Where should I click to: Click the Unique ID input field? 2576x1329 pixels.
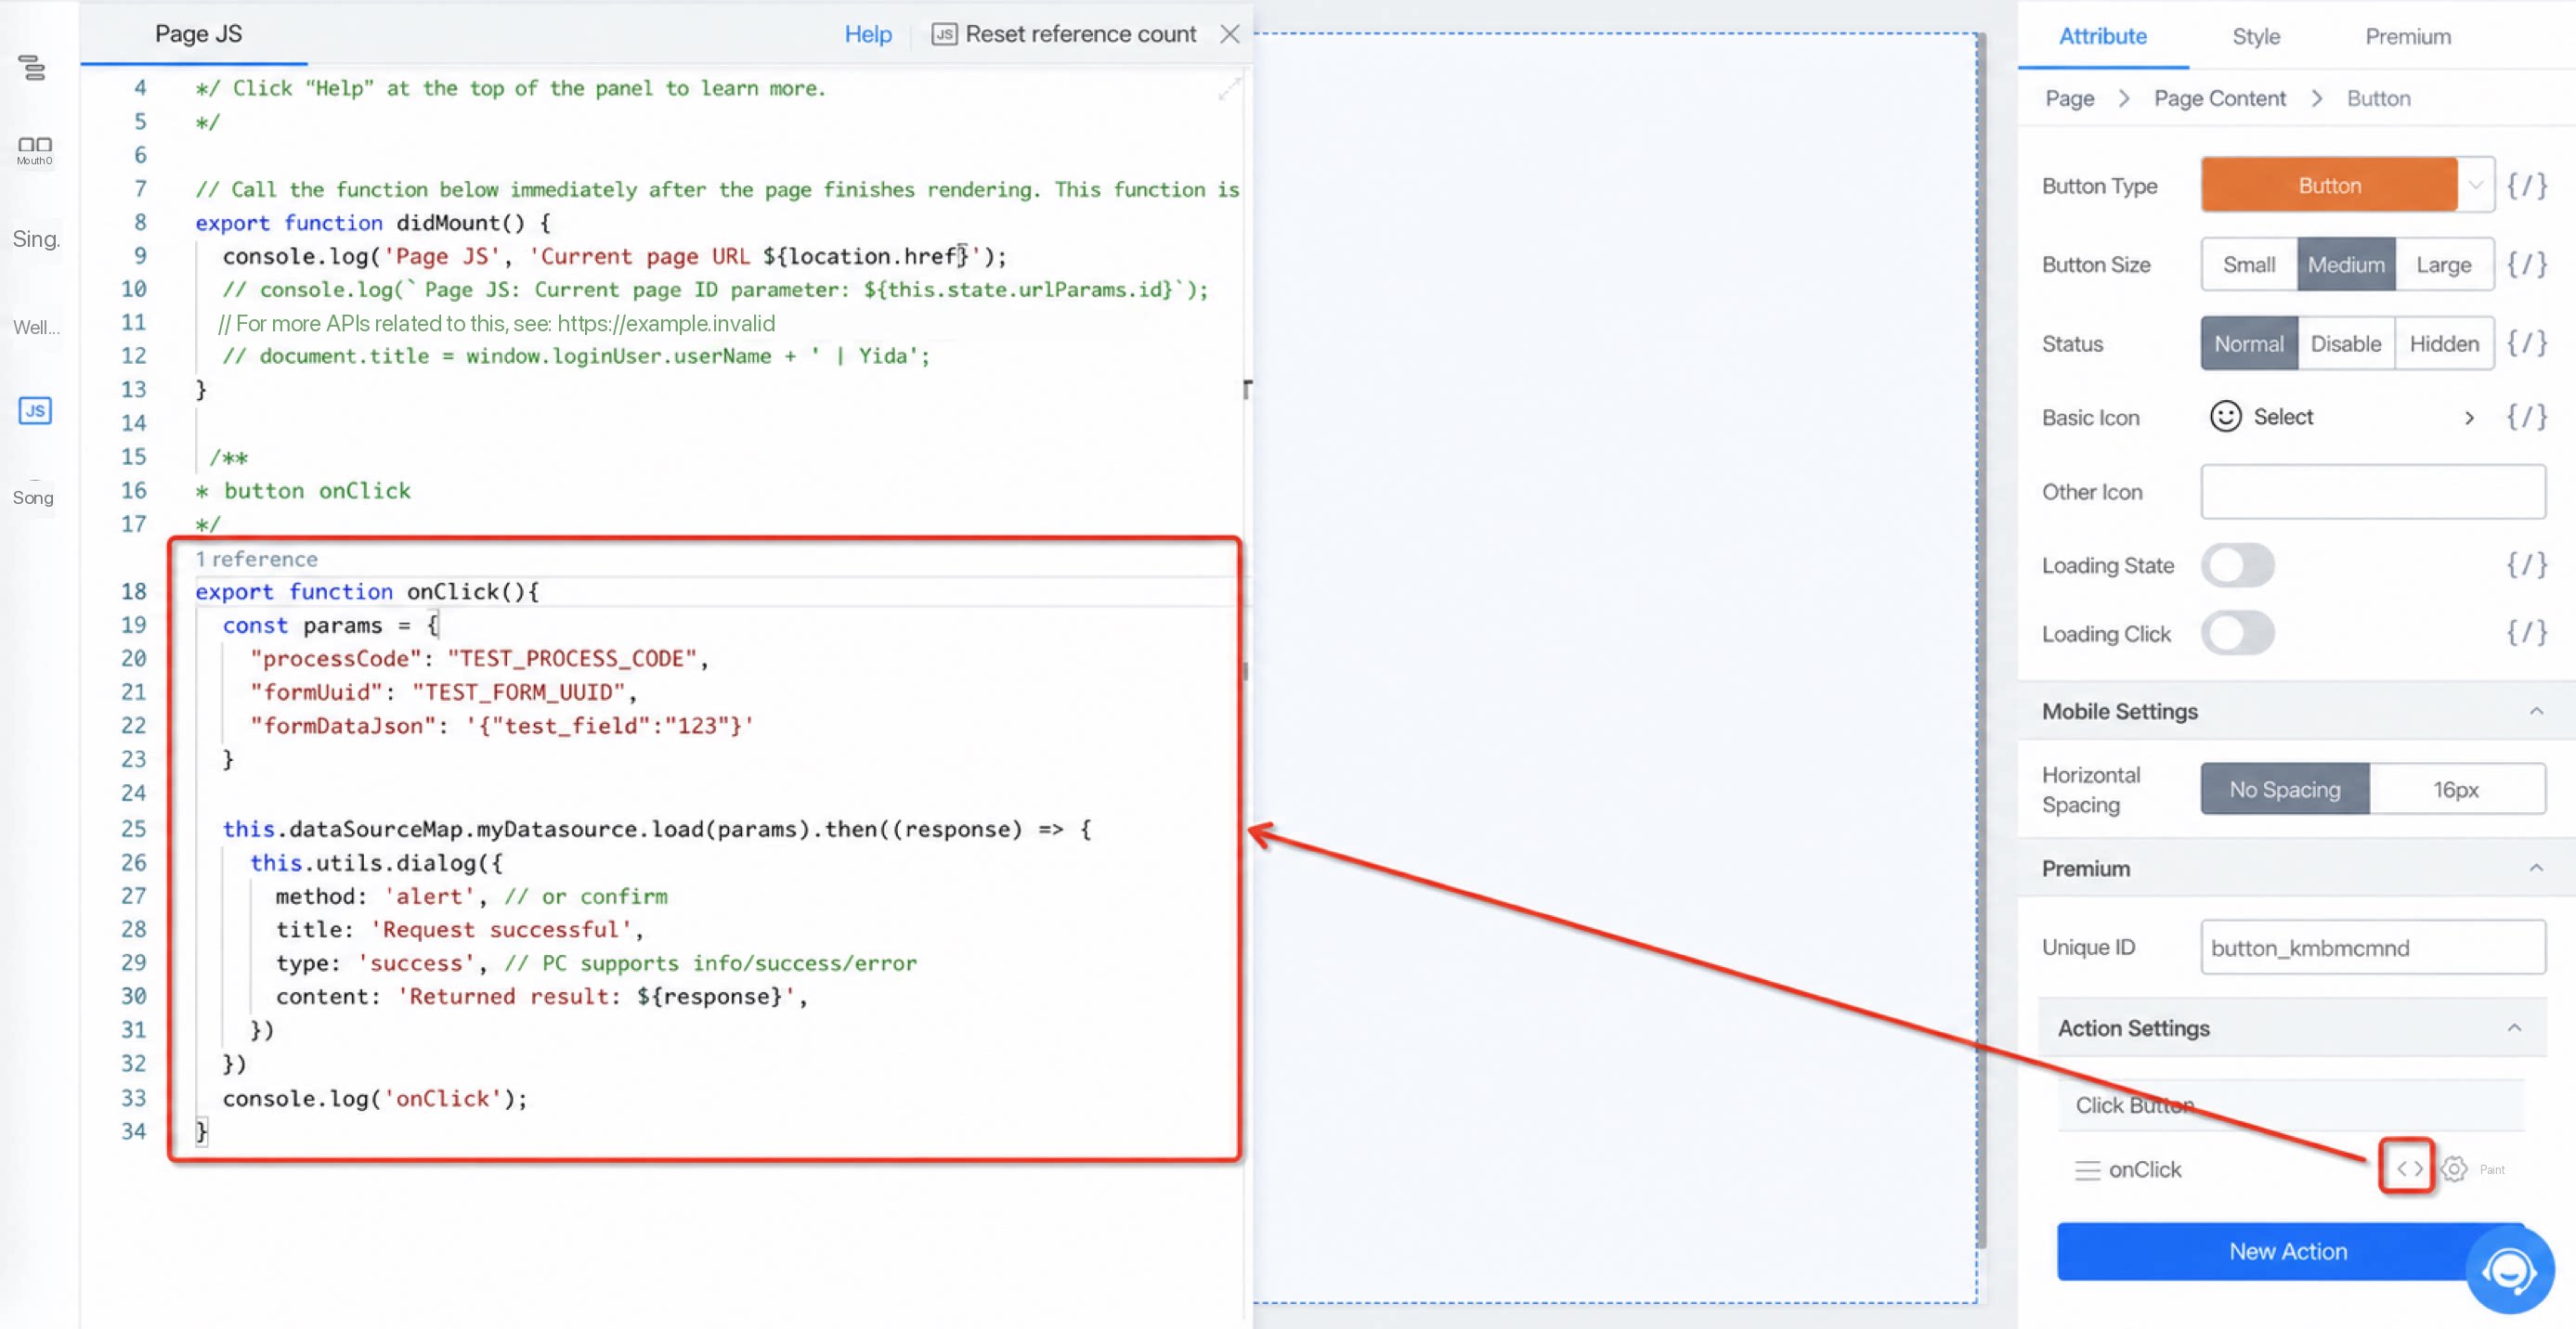2373,948
